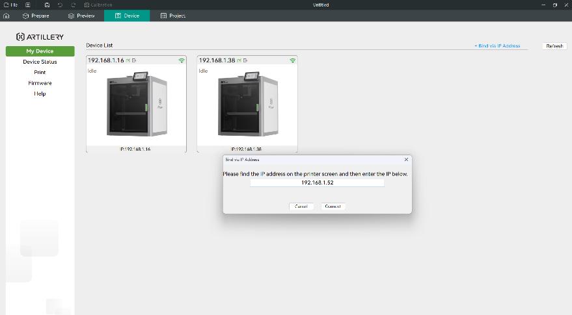Click the 192.168.1.38 card title
This screenshot has height=315, width=572.
pyautogui.click(x=217, y=60)
